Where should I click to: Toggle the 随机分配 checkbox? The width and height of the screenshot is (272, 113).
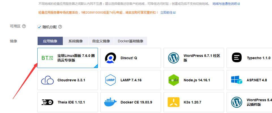(x=39, y=27)
